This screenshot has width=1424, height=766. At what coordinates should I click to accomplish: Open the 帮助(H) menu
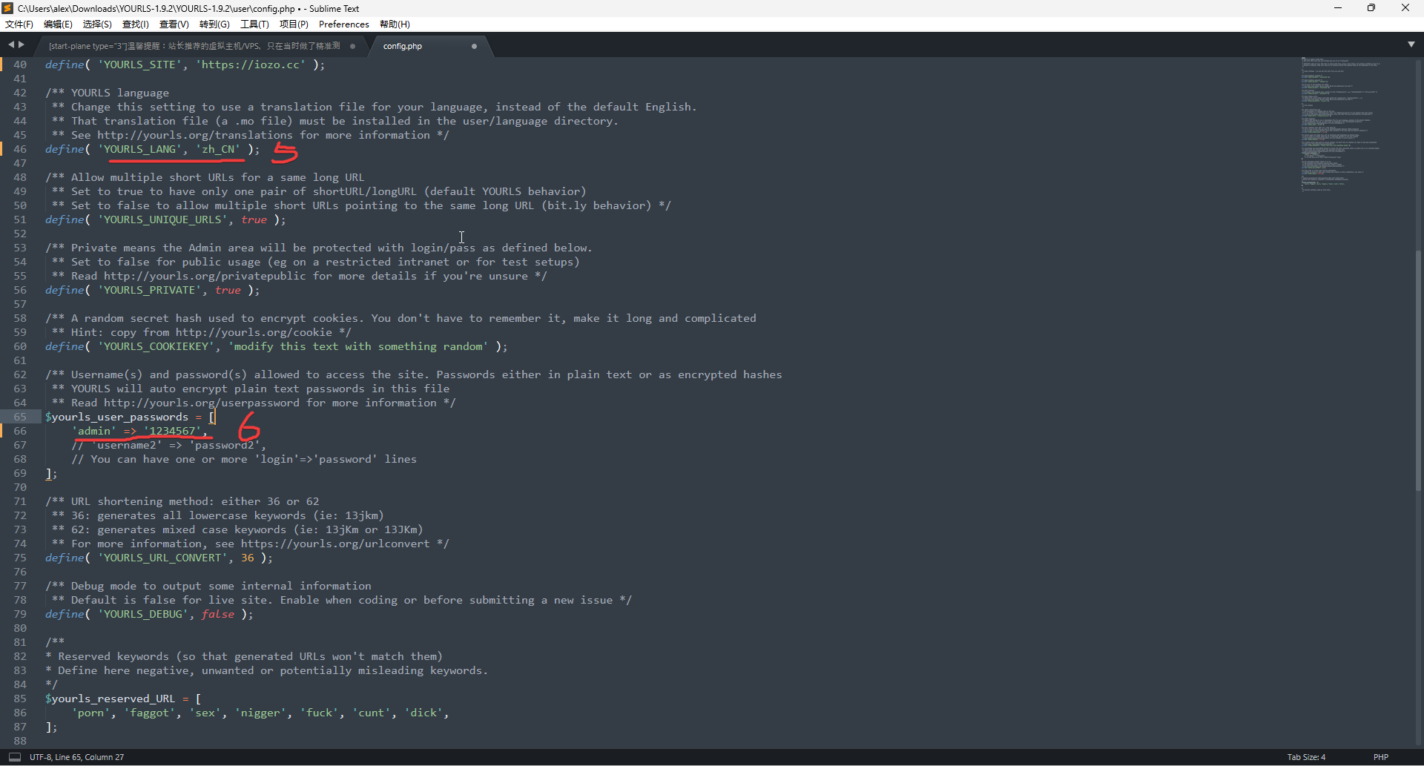[395, 24]
